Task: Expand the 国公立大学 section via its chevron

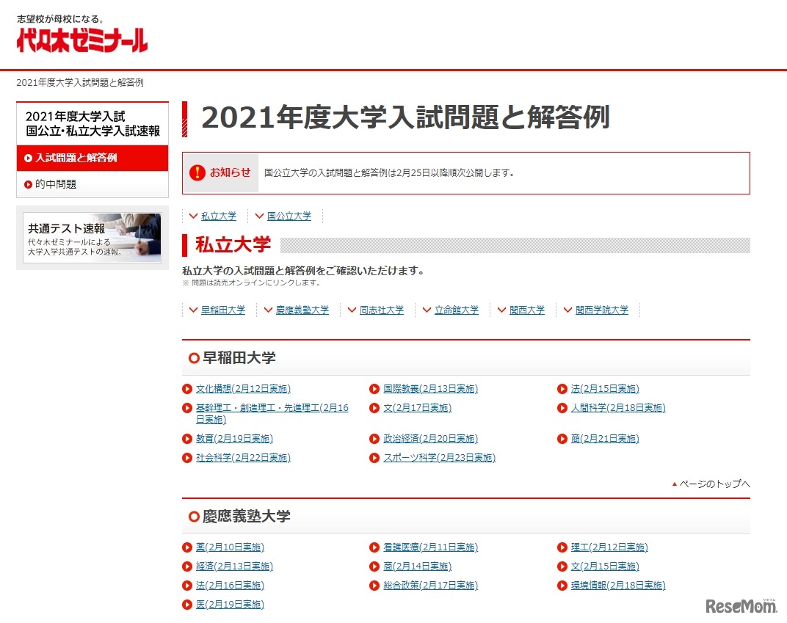Action: tap(258, 216)
